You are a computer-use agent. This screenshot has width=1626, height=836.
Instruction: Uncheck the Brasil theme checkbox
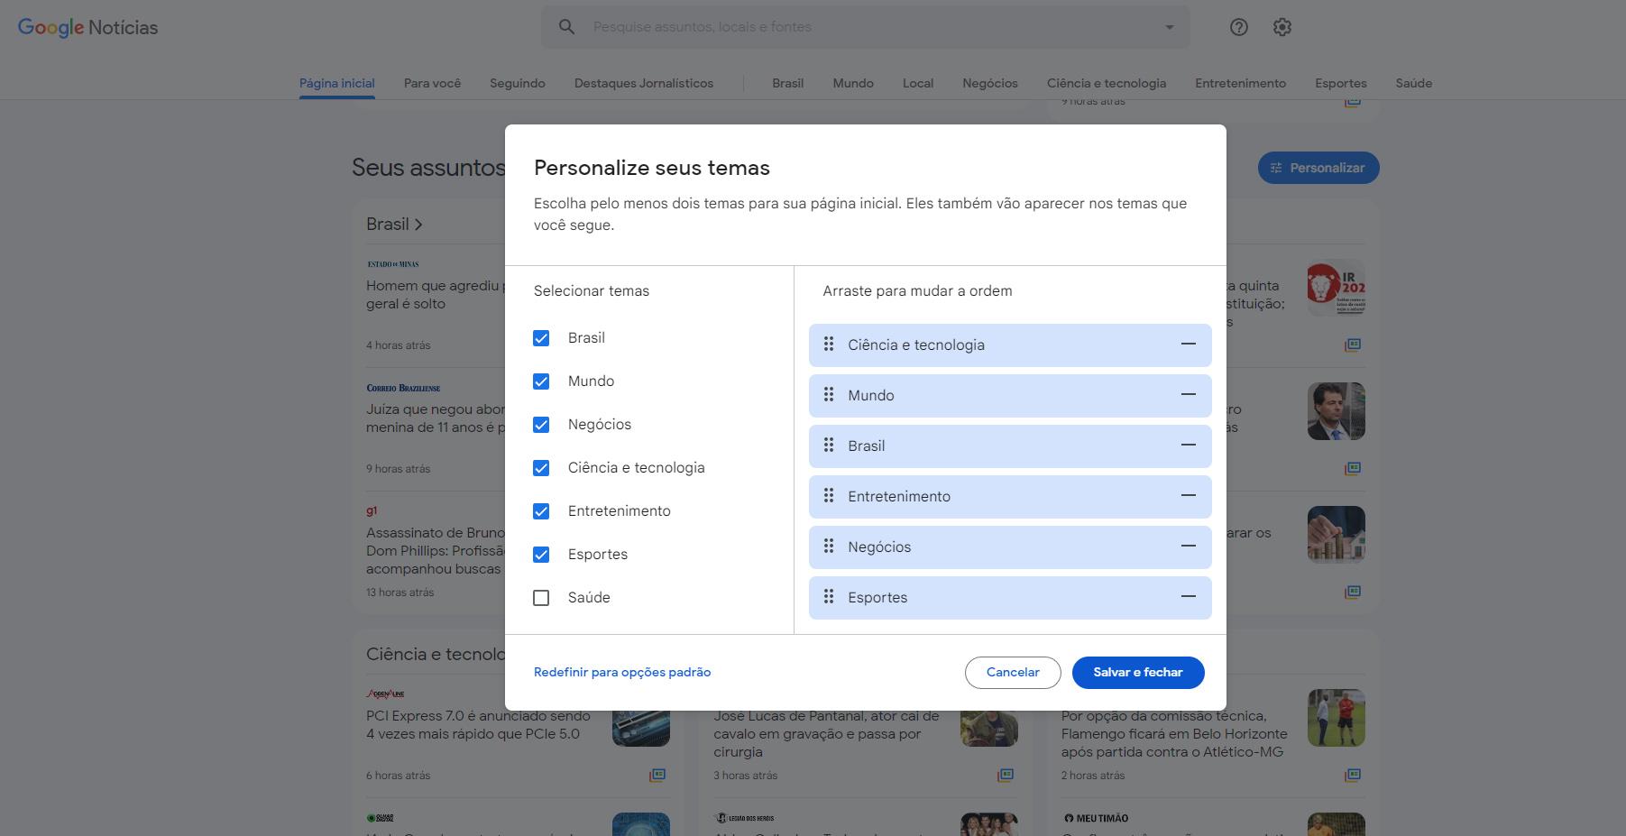(x=541, y=338)
